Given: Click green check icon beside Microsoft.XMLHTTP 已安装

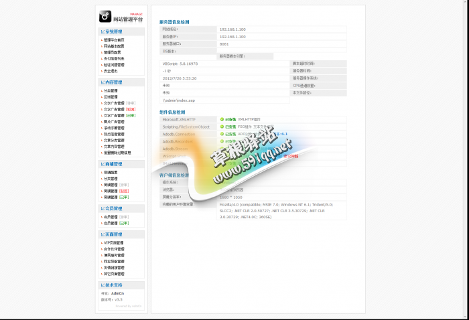Looking at the screenshot, I should click(x=222, y=119).
